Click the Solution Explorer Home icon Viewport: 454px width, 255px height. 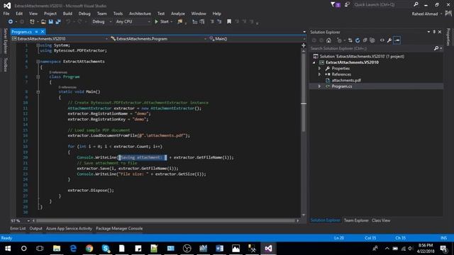pos(328,40)
